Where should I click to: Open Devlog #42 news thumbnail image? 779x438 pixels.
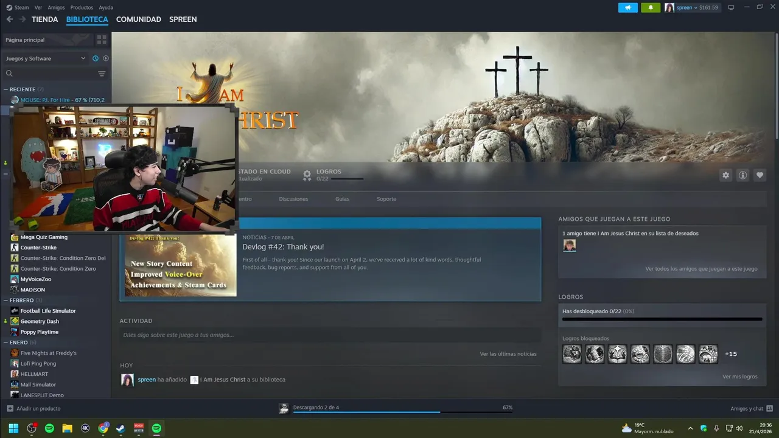181,265
